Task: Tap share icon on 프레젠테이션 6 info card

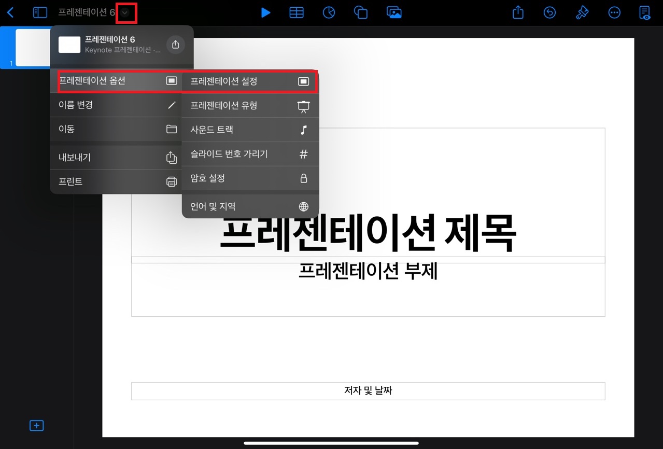Action: [x=175, y=45]
